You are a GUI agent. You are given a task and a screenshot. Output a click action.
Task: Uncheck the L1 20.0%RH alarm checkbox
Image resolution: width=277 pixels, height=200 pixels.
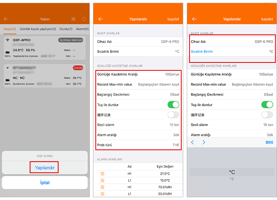tap(103, 194)
